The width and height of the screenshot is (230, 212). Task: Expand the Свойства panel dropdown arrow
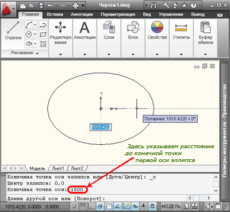click(157, 55)
